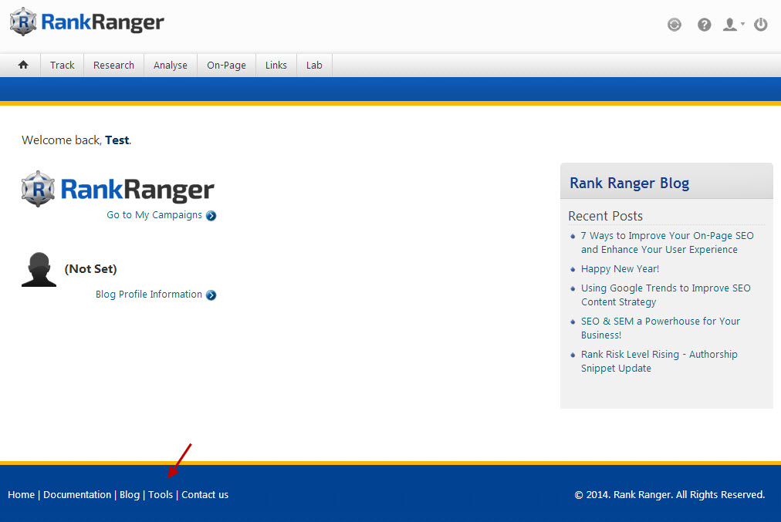Viewport: 781px width, 522px height.
Task: Open SEO & SEM a Powerhouse post
Action: click(x=661, y=328)
